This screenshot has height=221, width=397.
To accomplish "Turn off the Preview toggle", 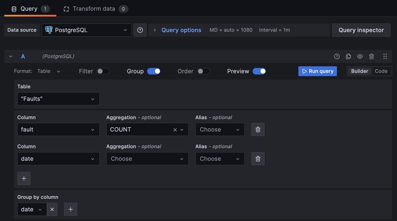I will point(259,71).
